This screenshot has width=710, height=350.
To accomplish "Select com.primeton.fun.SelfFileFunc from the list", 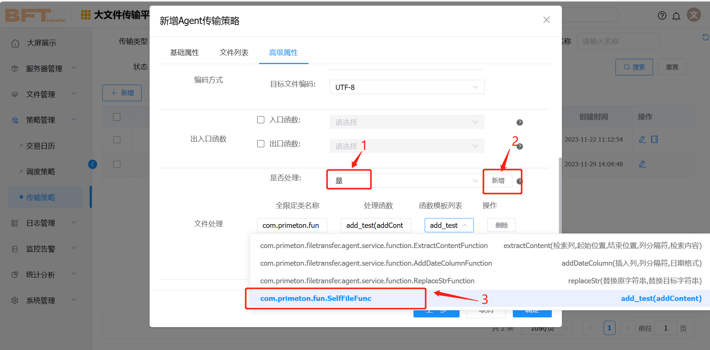I will coord(316,298).
